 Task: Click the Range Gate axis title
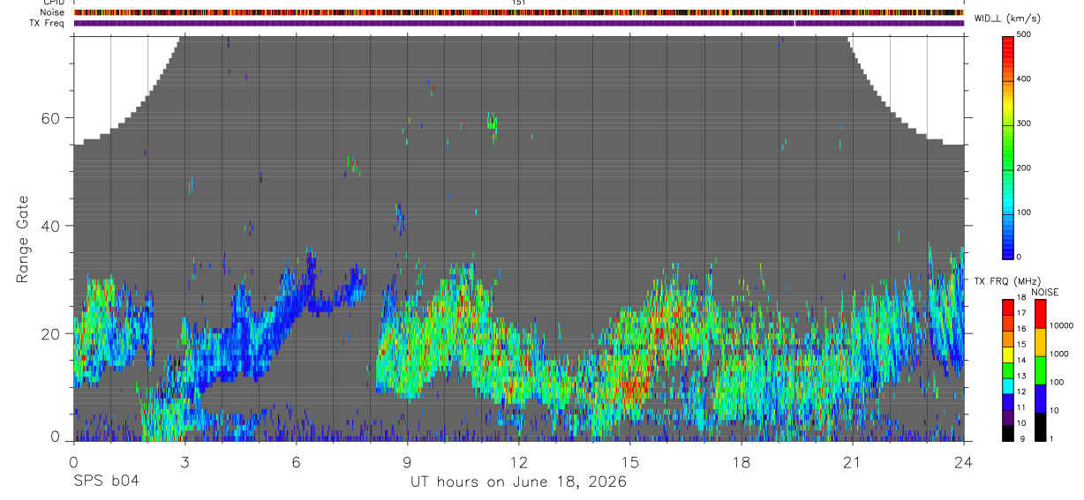(24, 239)
